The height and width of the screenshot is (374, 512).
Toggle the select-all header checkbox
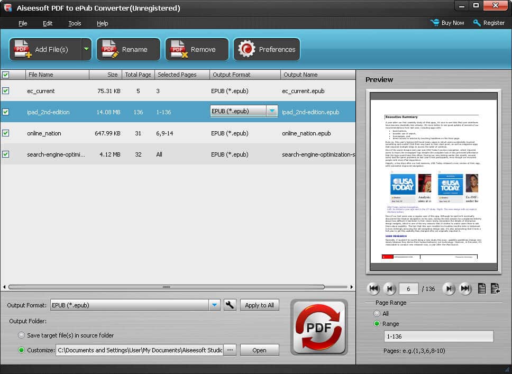tap(5, 75)
